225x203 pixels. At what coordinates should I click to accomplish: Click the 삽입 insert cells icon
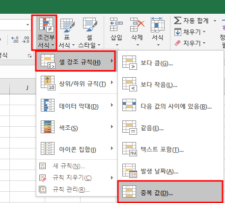tap(116, 25)
